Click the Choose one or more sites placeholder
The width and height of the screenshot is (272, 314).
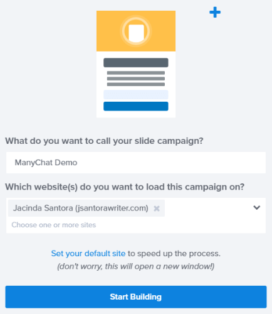coord(54,225)
